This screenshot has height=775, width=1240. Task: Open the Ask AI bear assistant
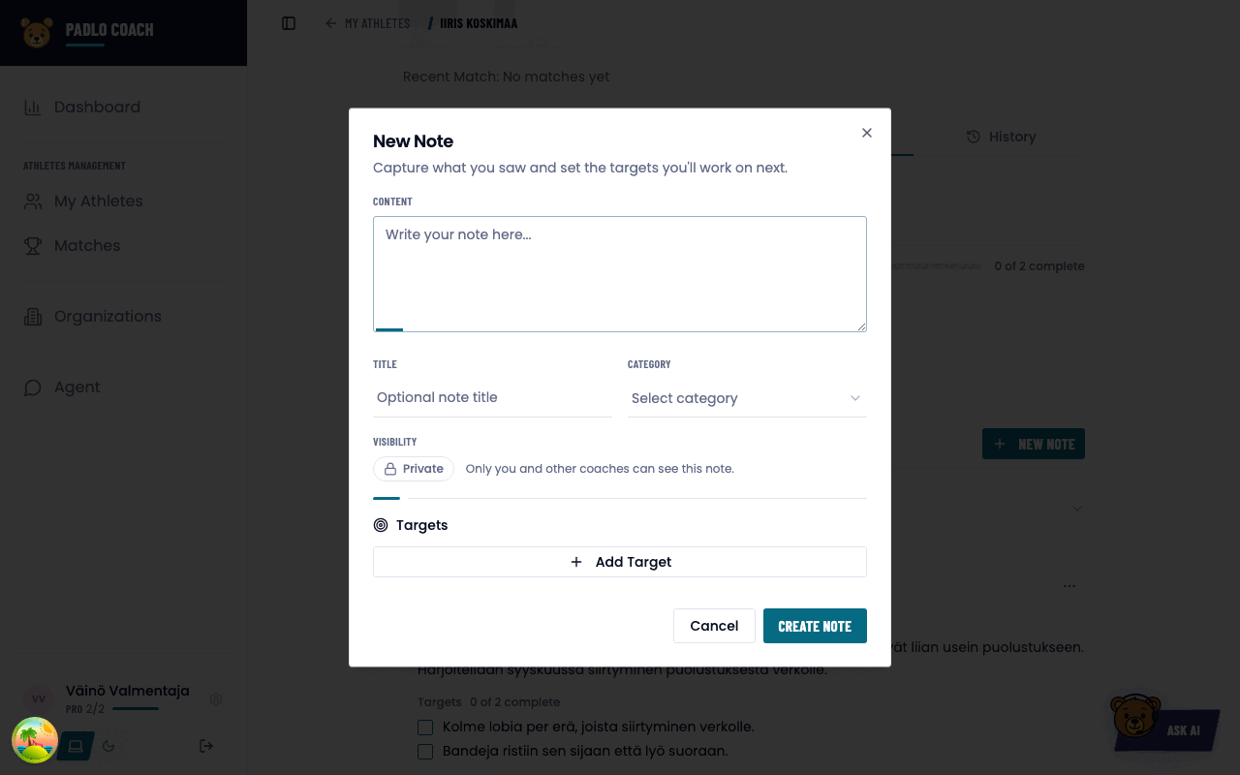coord(1162,724)
